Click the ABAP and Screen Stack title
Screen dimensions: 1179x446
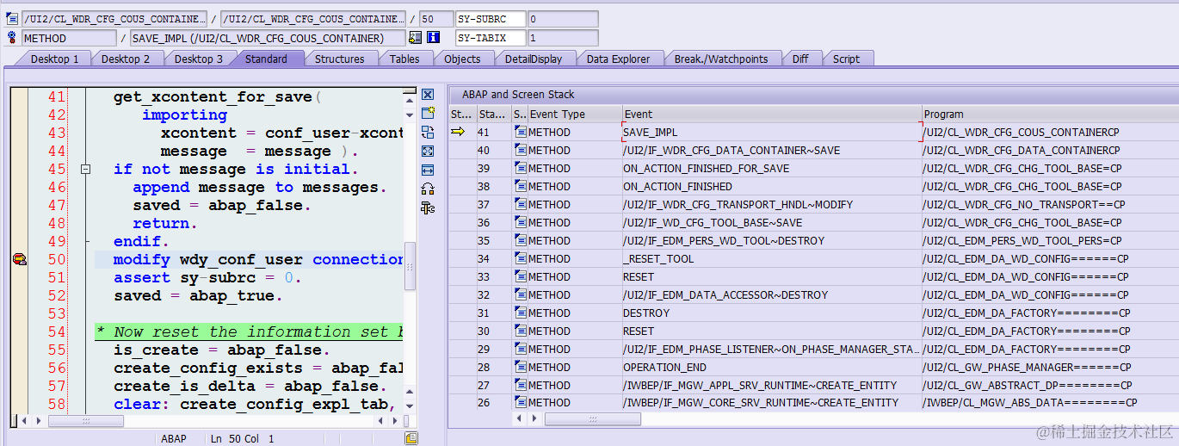[x=518, y=94]
